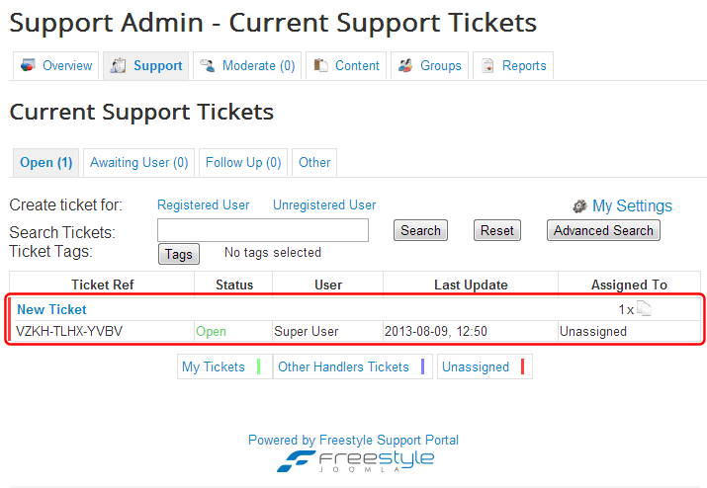Viewport: 707px width, 488px height.
Task: Click the ticket attachment page icon
Action: coord(644,309)
